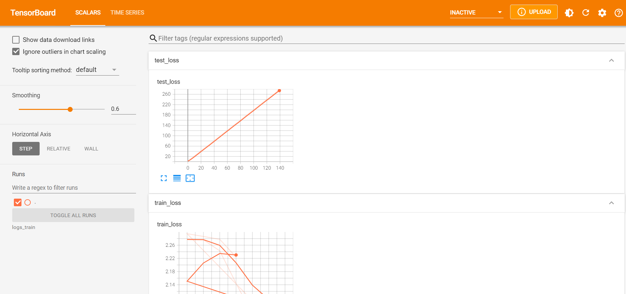Open the Tooltip sorting method dropdown

[x=97, y=70]
